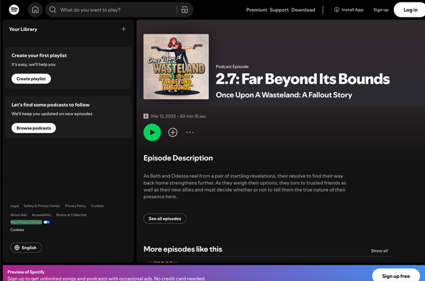Click the globe icon in English button
Screen dimensions: 425x281
coord(17,247)
